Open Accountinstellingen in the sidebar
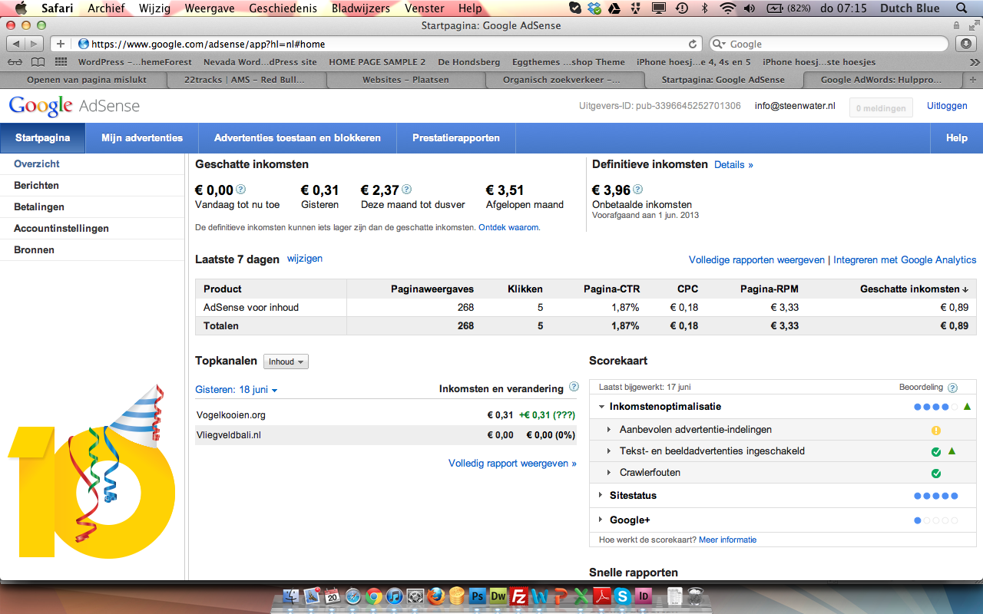The height and width of the screenshot is (614, 983). click(x=61, y=228)
